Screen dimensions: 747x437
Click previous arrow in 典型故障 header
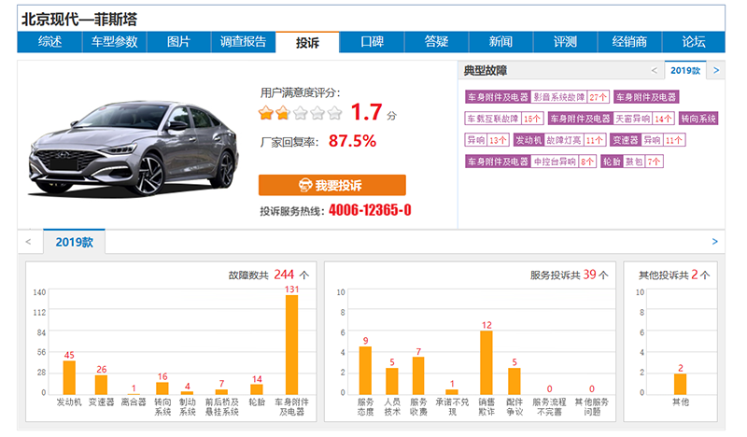coord(655,71)
